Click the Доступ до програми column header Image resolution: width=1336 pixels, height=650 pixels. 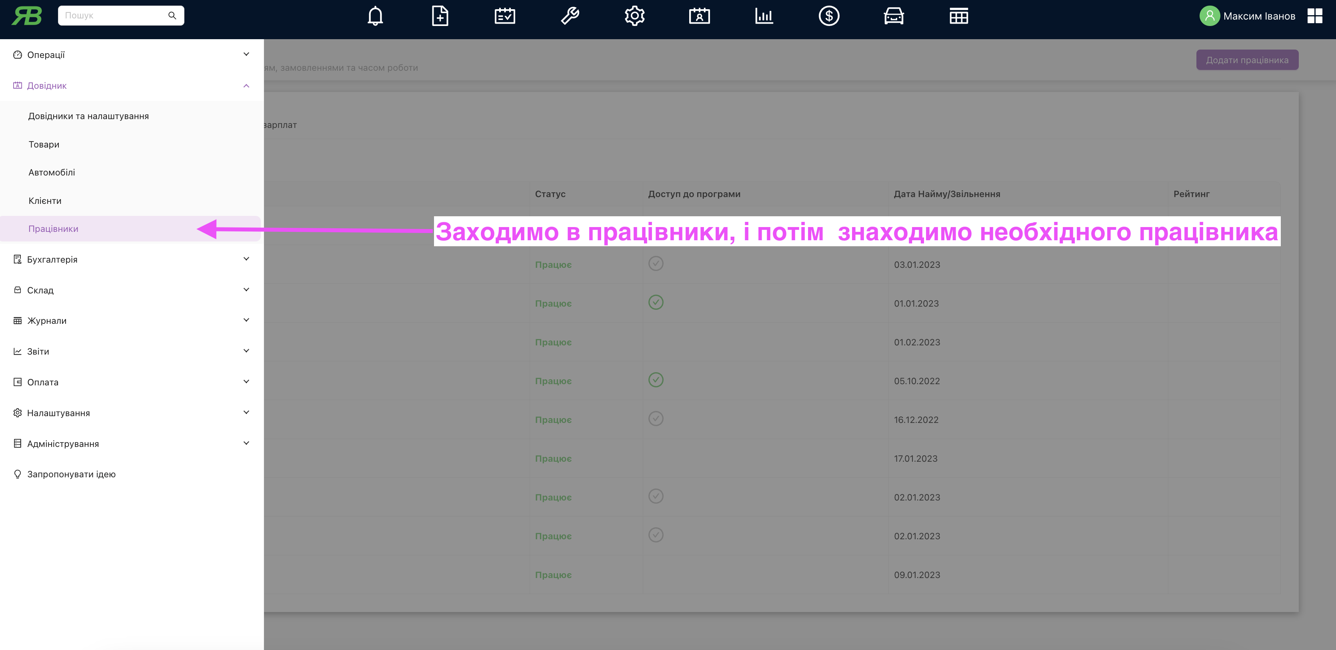694,194
